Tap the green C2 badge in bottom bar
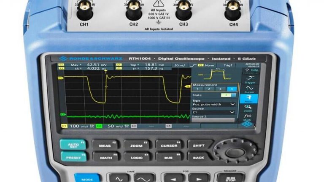Image resolution: width=324 pixels, height=182 pixels. (99, 126)
